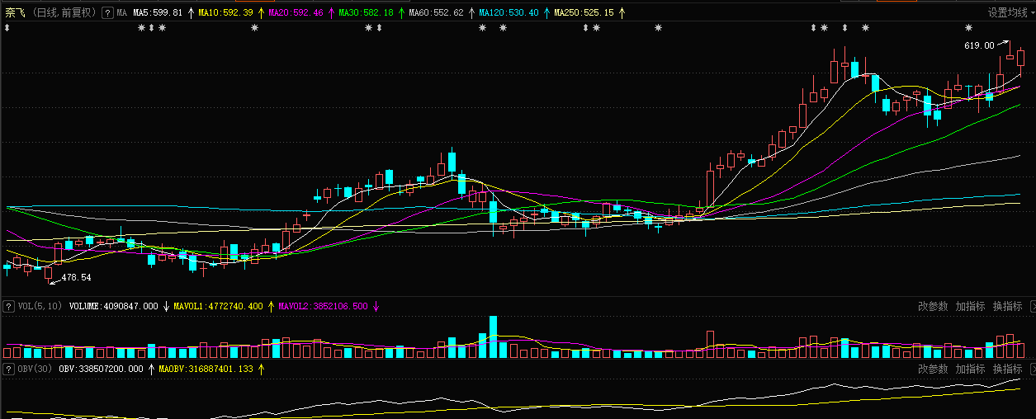This screenshot has height=419, width=1036.
Task: Click the VOLUME:4090847.000 reading
Action: pyautogui.click(x=113, y=307)
